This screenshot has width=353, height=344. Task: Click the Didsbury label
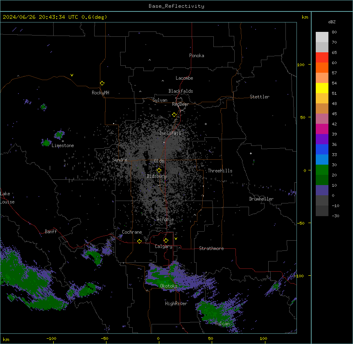click(157, 176)
